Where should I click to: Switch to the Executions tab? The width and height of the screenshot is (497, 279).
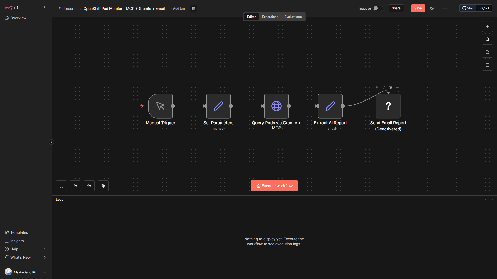click(270, 17)
